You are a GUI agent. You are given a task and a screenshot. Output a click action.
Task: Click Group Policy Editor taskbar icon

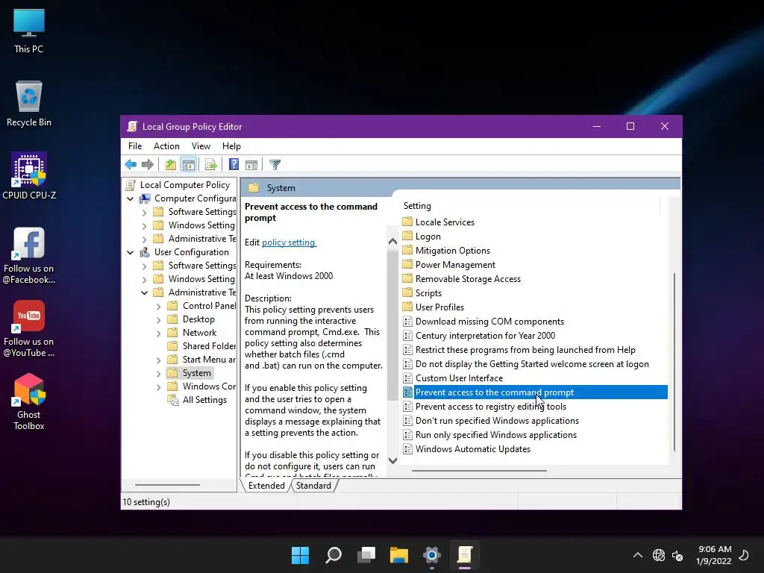pyautogui.click(x=465, y=555)
